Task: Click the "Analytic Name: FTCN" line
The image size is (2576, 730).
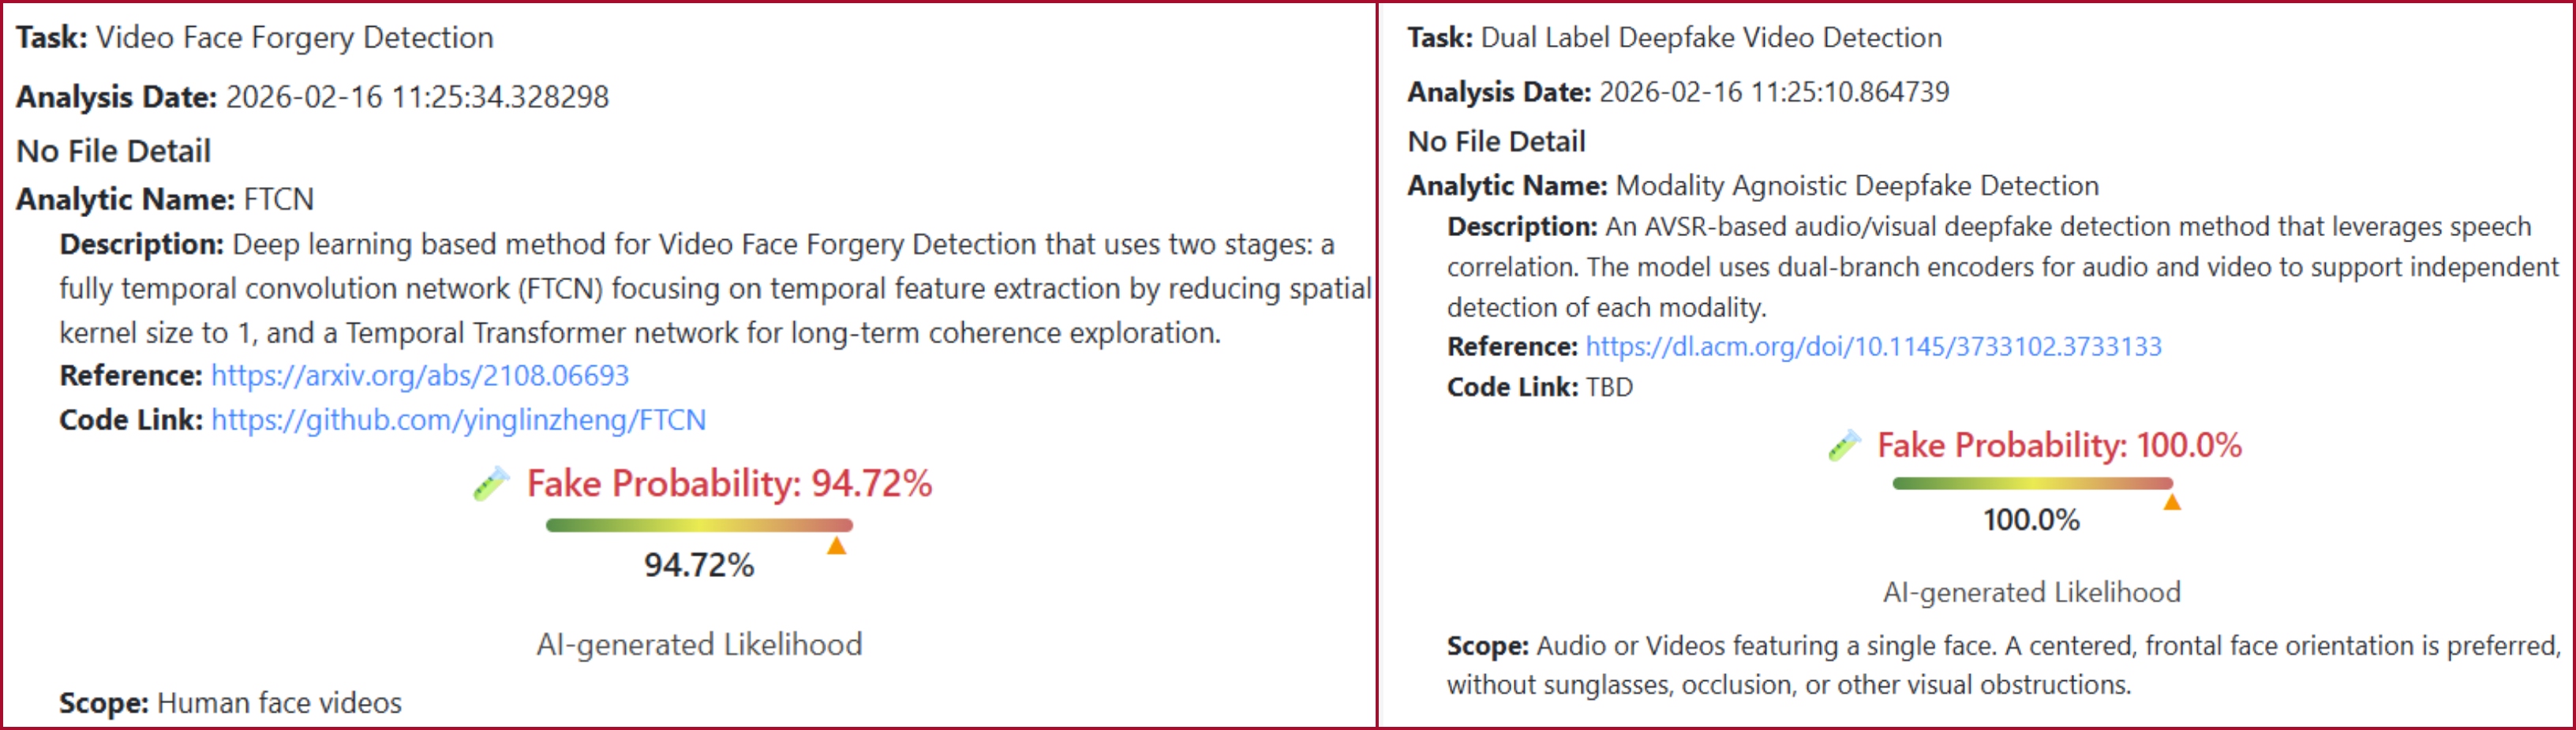Action: point(165,200)
